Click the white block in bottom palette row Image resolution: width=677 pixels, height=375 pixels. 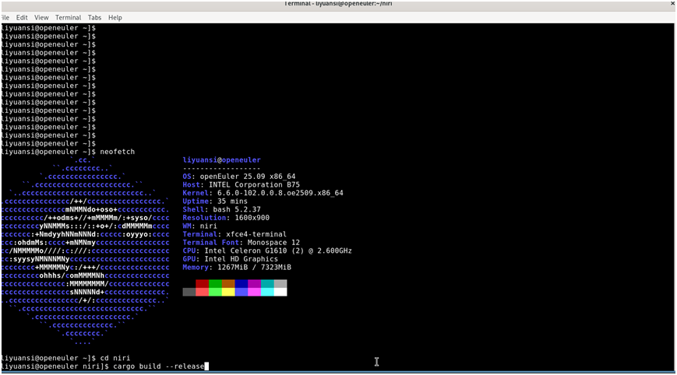click(x=280, y=292)
